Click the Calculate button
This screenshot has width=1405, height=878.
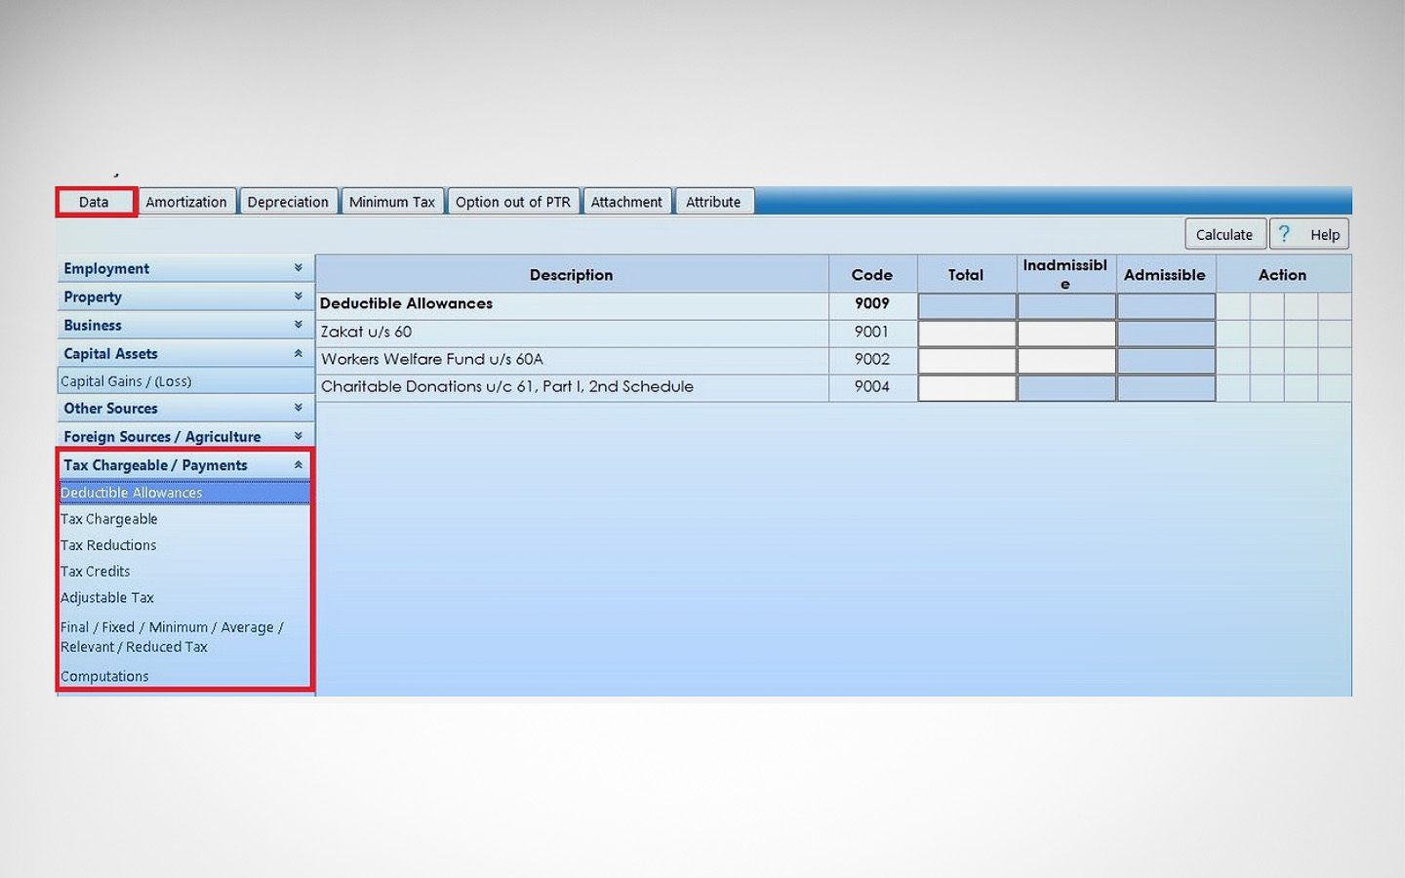(1224, 233)
